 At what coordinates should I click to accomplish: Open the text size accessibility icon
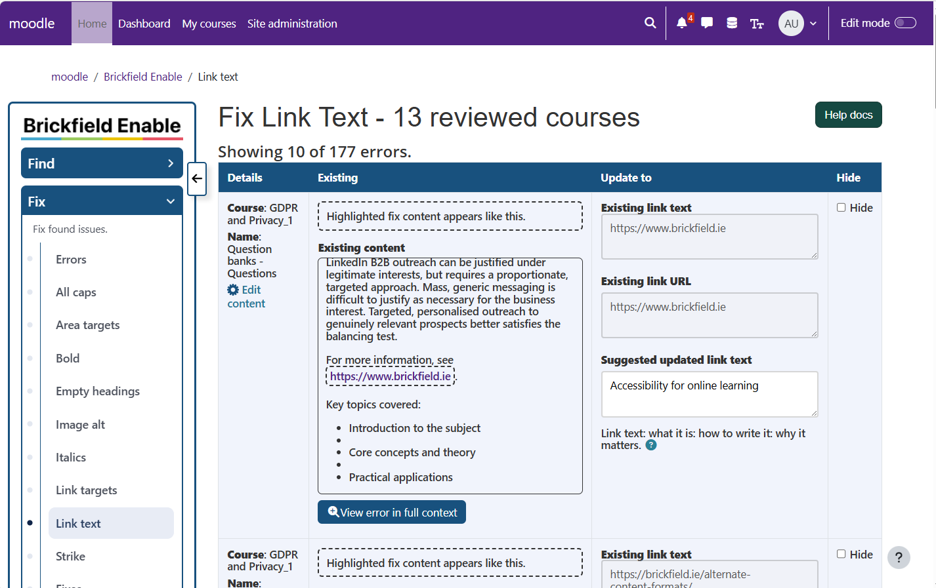pos(757,24)
